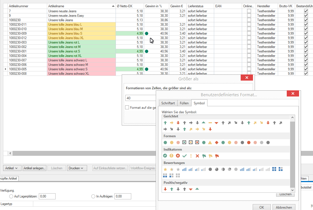The height and width of the screenshot is (210, 313).
Task: Pick the half-filled pie circle symbol
Action: (223, 169)
